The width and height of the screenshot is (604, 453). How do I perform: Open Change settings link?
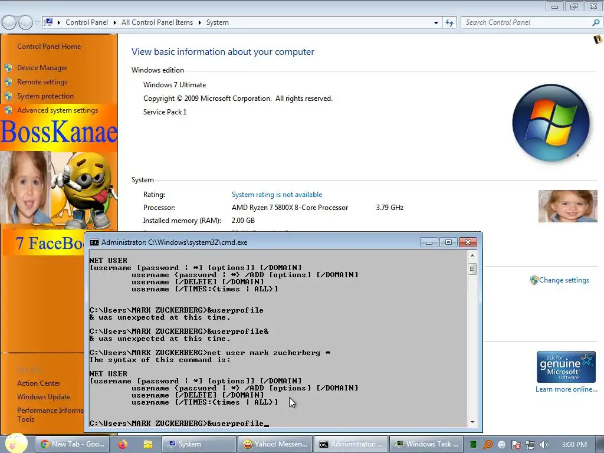[564, 280]
